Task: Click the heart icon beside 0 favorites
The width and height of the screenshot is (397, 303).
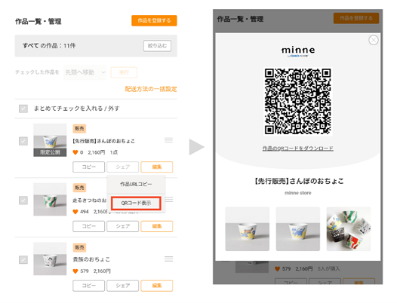Action: (x=75, y=152)
